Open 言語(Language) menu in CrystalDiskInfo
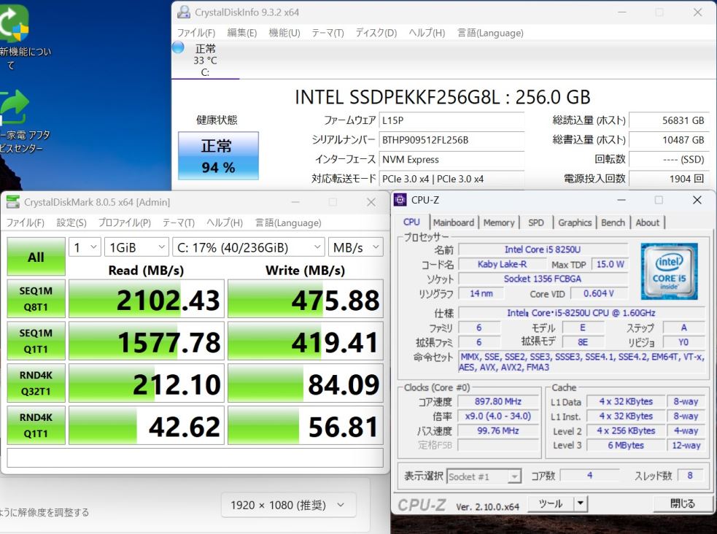Image resolution: width=717 pixels, height=534 pixels. coord(490,33)
